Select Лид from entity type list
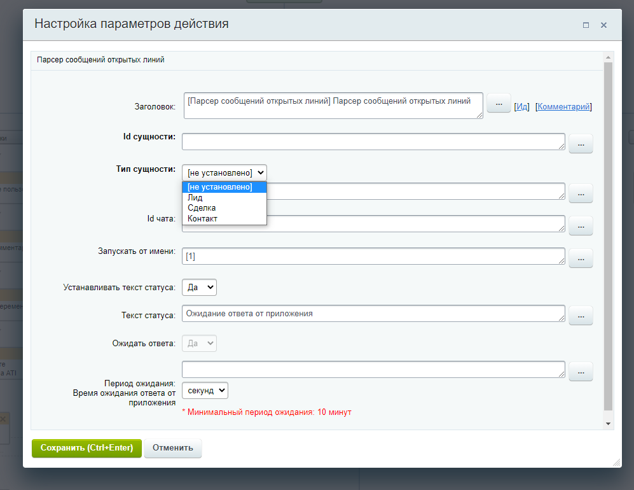Screen dimensions: 634x490 click(195, 198)
